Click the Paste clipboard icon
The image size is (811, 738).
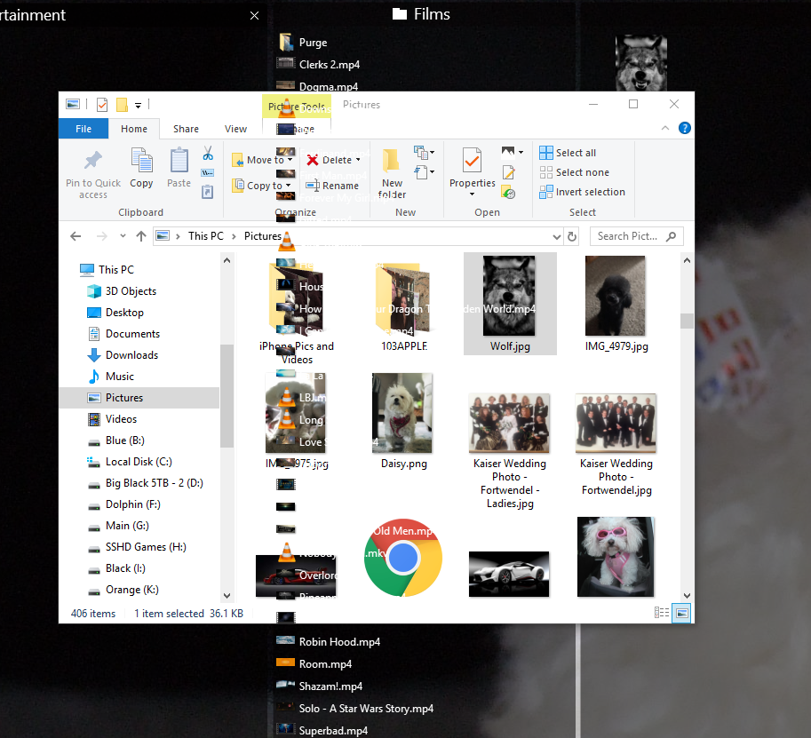pyautogui.click(x=179, y=161)
